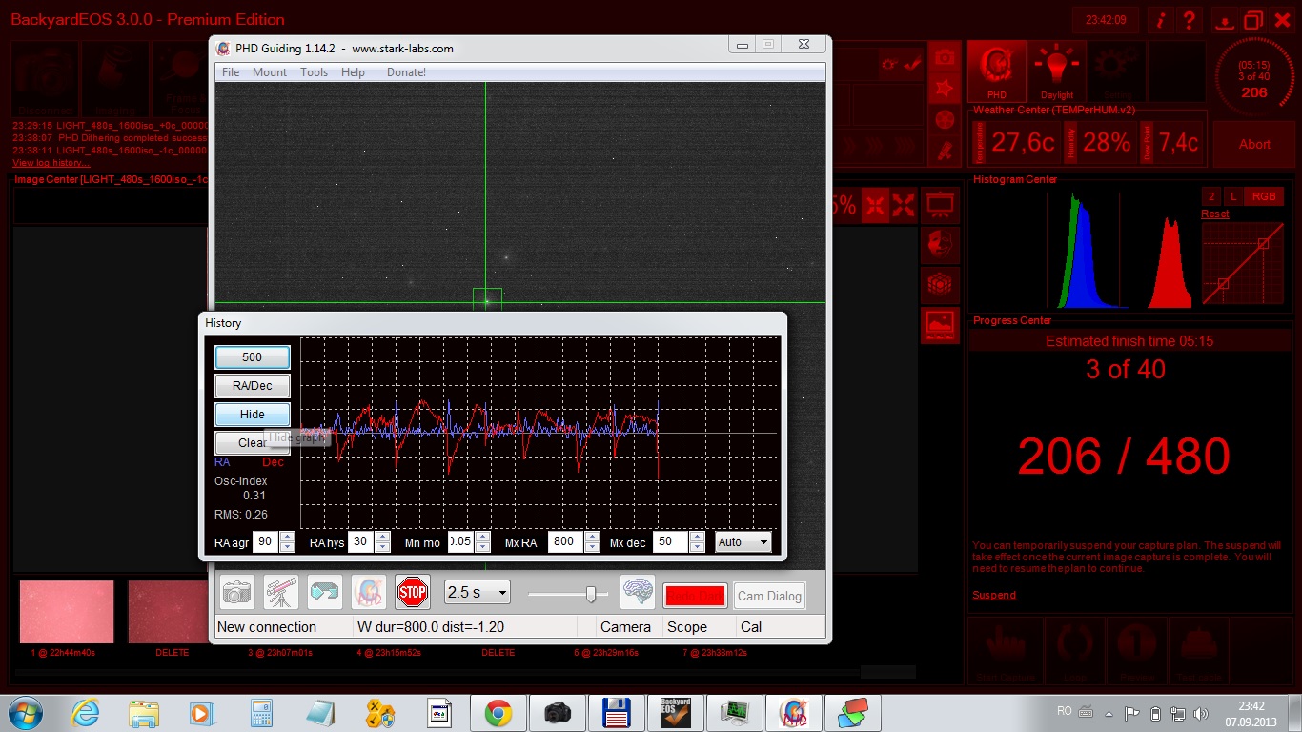Click the mask icon in image sidebar
This screenshot has height=732, width=1302.
[x=941, y=243]
